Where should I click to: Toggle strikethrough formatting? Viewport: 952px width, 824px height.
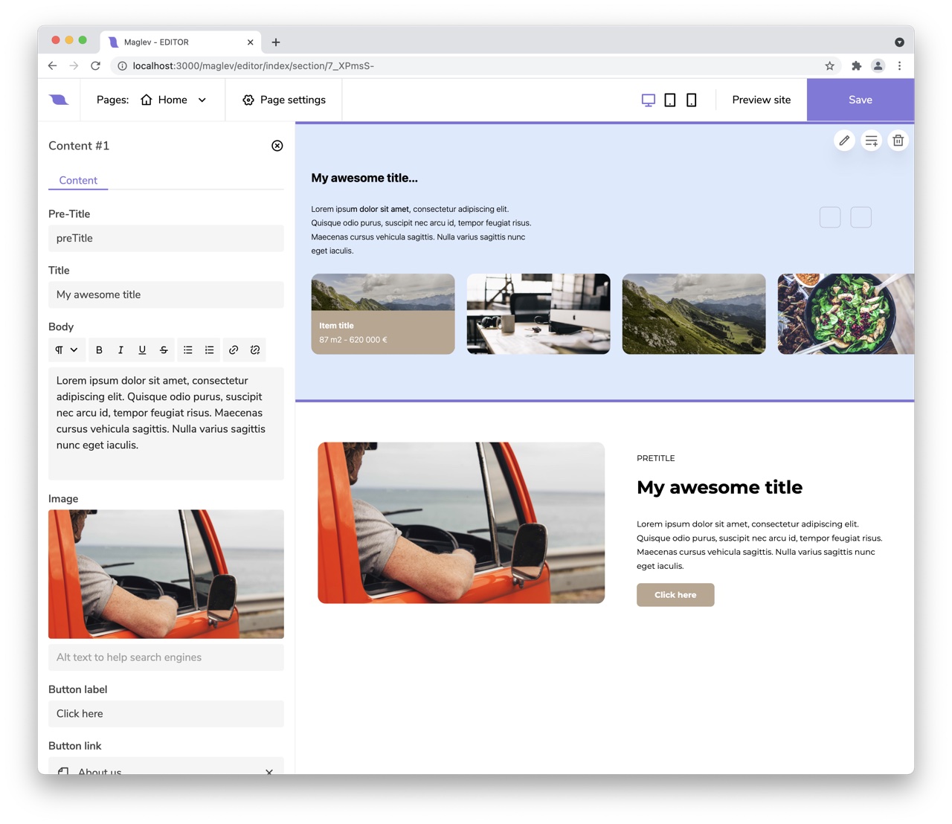(164, 350)
